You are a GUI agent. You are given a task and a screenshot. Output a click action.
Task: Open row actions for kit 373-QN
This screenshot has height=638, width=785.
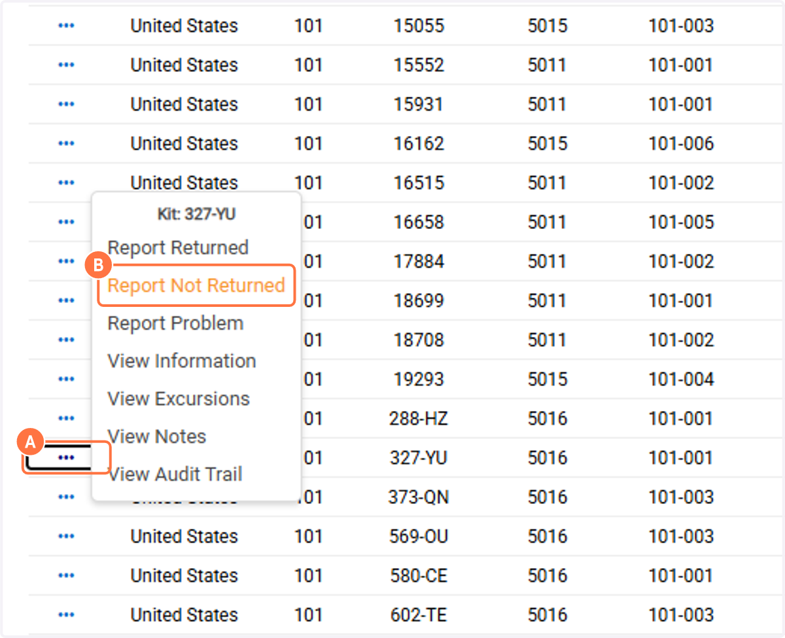pos(66,497)
